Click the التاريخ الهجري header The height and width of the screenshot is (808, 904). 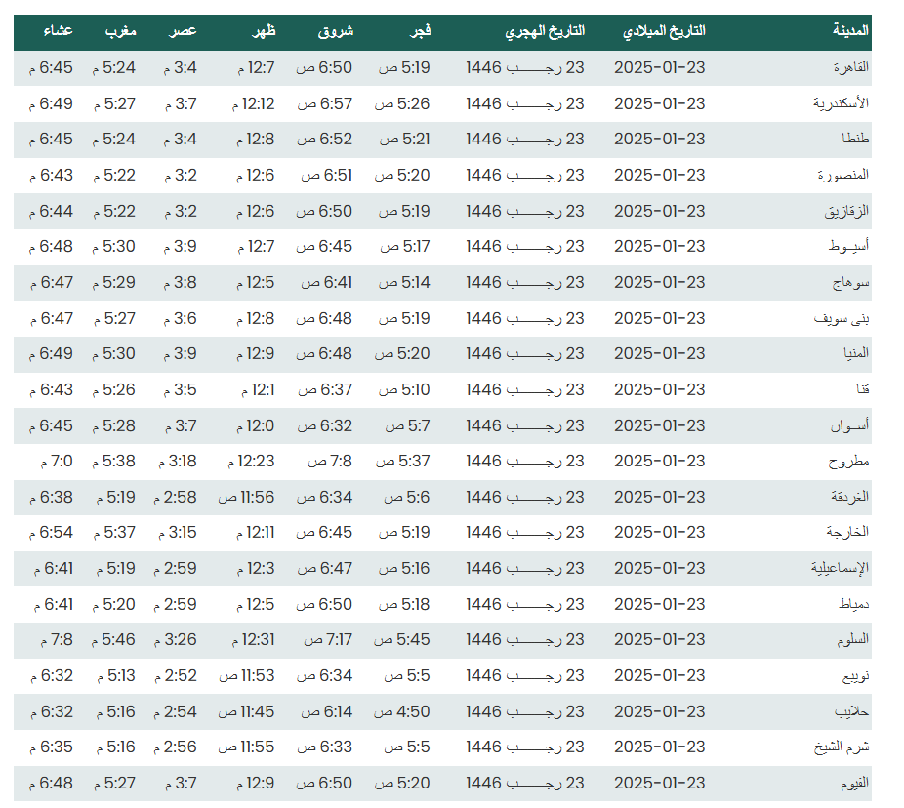point(545,31)
